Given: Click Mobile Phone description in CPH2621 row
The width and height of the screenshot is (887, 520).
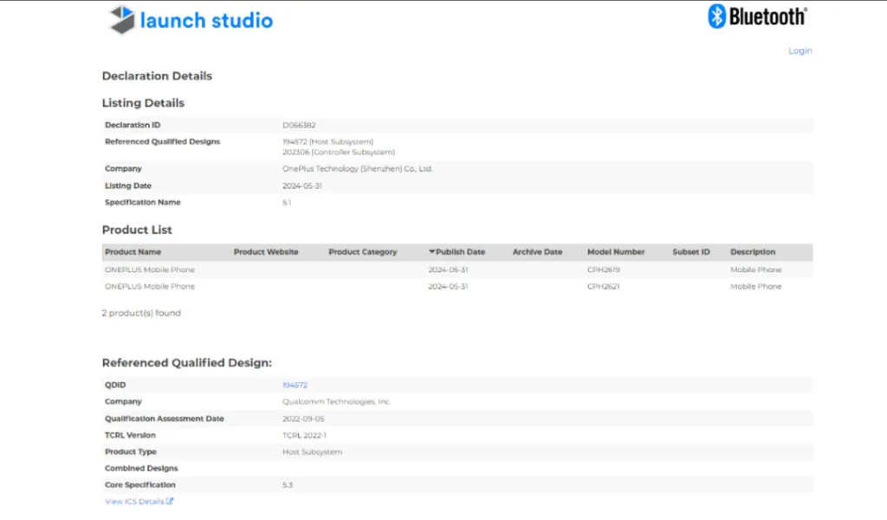Looking at the screenshot, I should tap(755, 287).
